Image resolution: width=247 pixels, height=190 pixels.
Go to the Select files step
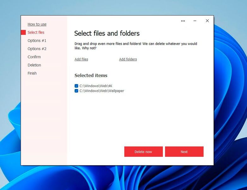pos(36,32)
